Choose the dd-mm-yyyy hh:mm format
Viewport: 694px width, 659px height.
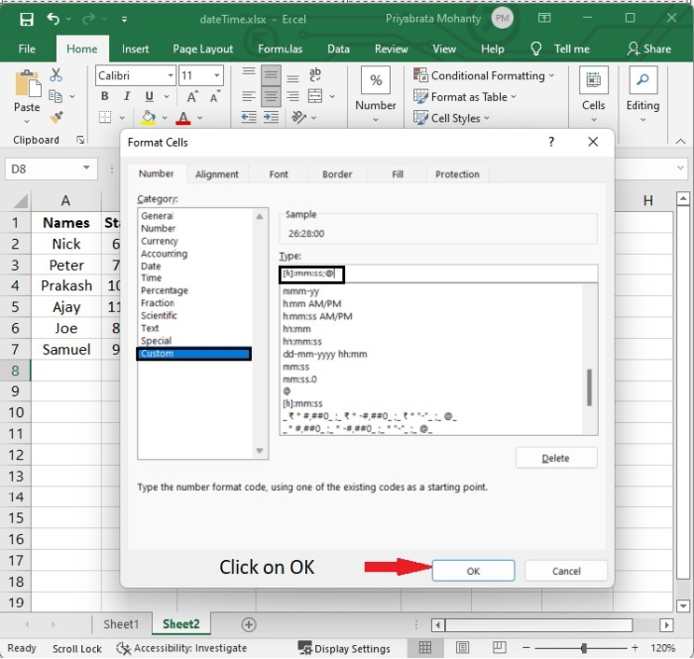click(x=325, y=354)
